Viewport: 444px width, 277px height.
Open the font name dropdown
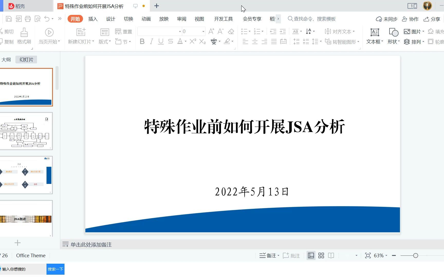(180, 32)
